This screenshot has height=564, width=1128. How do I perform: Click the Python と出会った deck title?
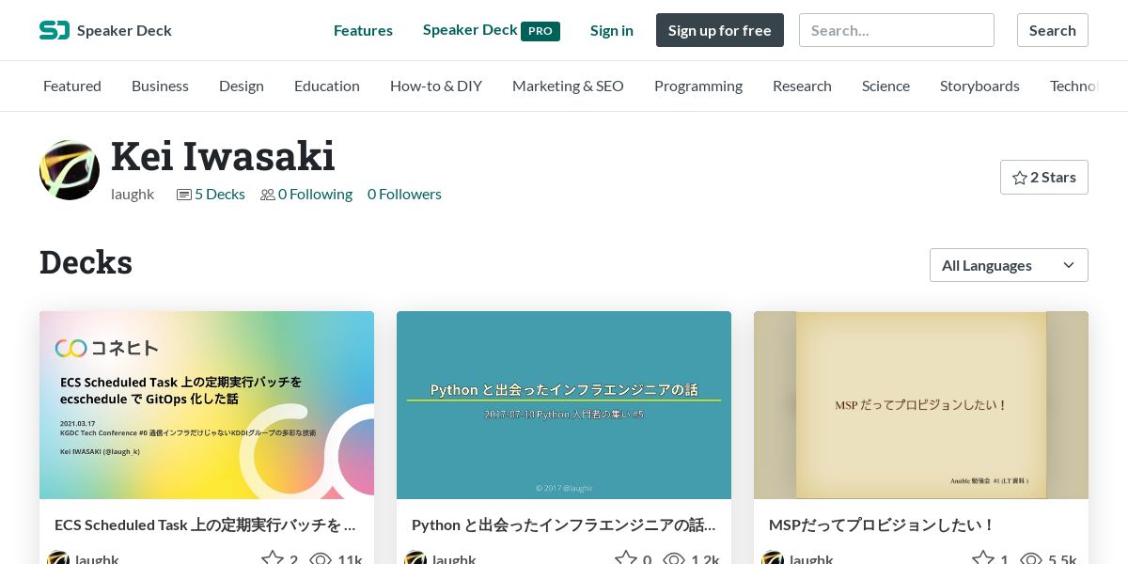pyautogui.click(x=564, y=525)
